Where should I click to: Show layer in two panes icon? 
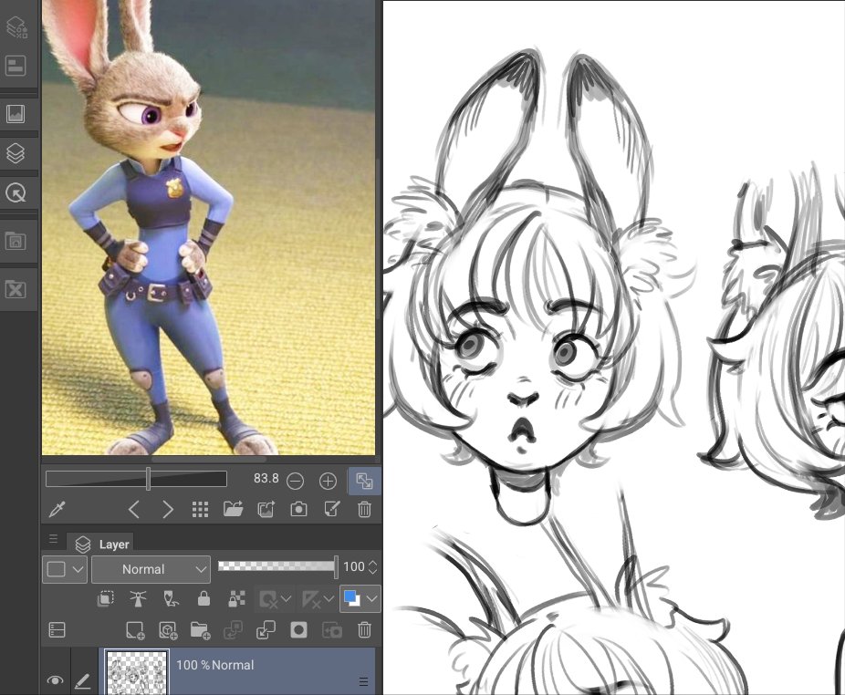click(57, 630)
